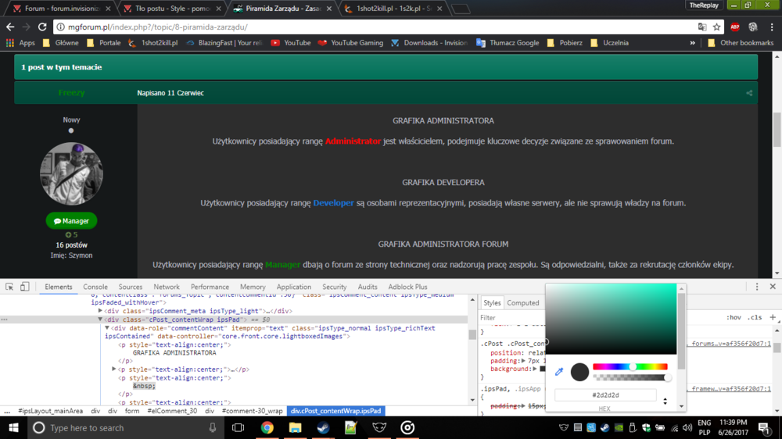Edit the #2d2d2d hex color field
782x439 pixels.
pos(605,394)
